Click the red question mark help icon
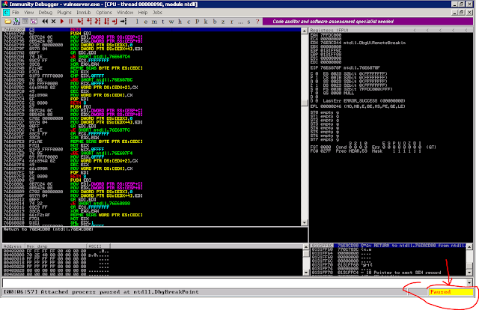Viewport: 479px width, 310px height. pyautogui.click(x=257, y=22)
